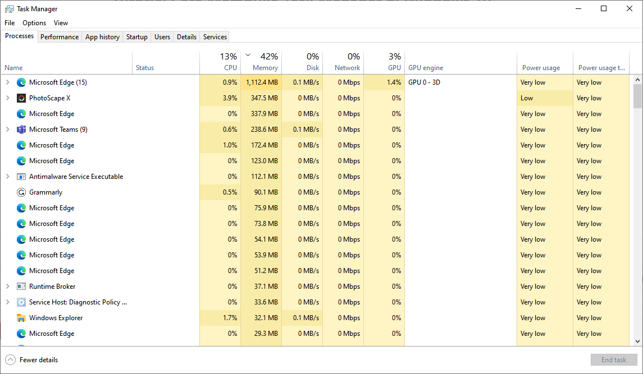The width and height of the screenshot is (643, 374).
Task: Click the scrollbar down arrow
Action: 638,341
